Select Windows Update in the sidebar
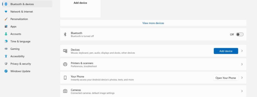 tap(27, 71)
